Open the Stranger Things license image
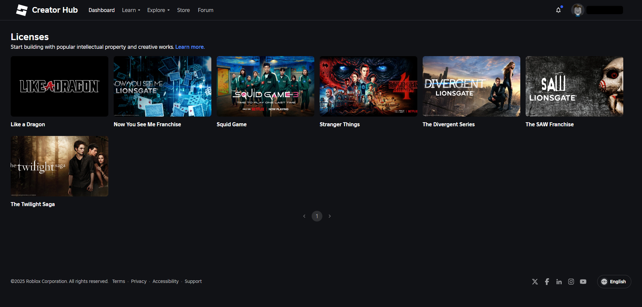The height and width of the screenshot is (307, 642). [x=368, y=86]
